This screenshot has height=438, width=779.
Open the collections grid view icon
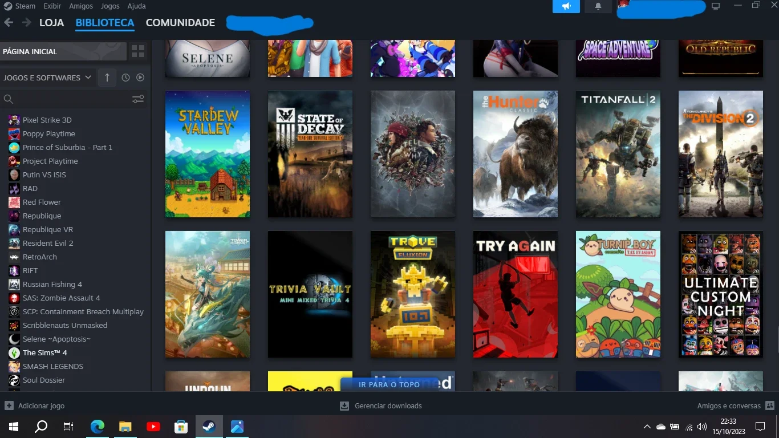point(138,51)
